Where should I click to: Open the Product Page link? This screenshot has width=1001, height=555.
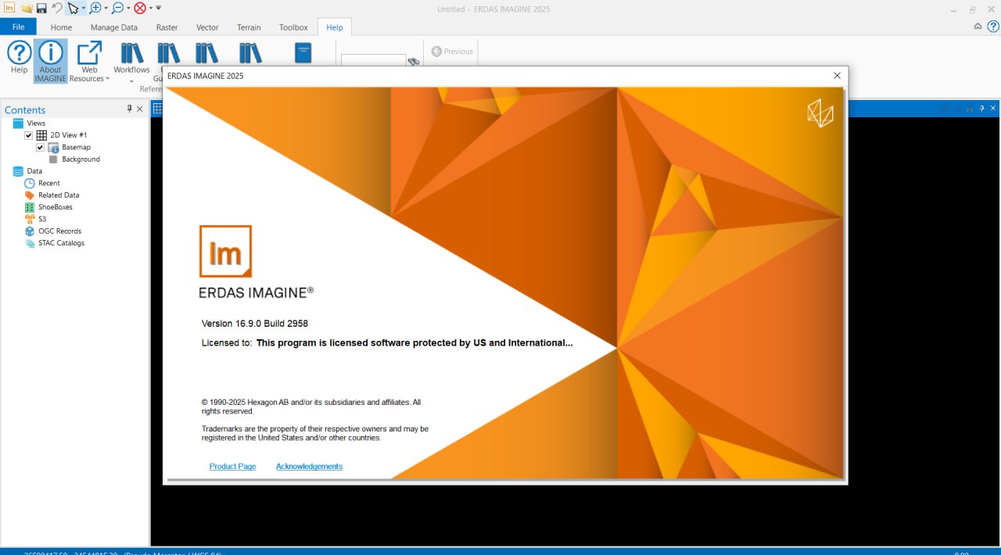pos(233,467)
